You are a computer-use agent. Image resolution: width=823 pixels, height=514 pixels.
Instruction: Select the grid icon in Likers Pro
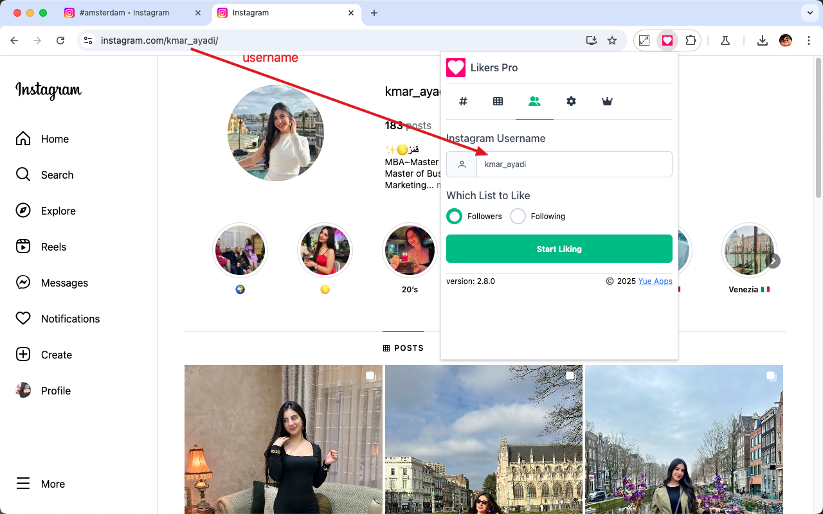pyautogui.click(x=498, y=101)
